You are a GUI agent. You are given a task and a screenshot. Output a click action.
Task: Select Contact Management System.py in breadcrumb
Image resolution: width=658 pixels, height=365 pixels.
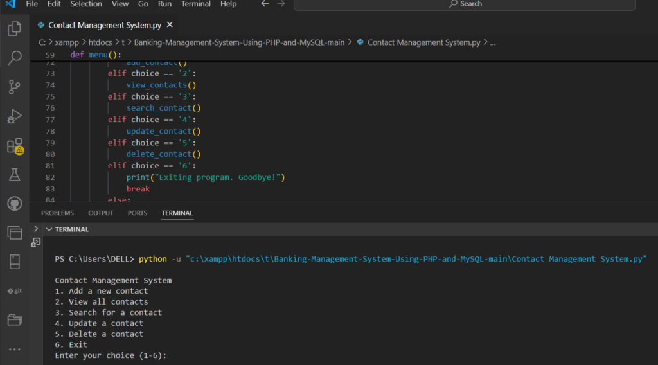[424, 42]
